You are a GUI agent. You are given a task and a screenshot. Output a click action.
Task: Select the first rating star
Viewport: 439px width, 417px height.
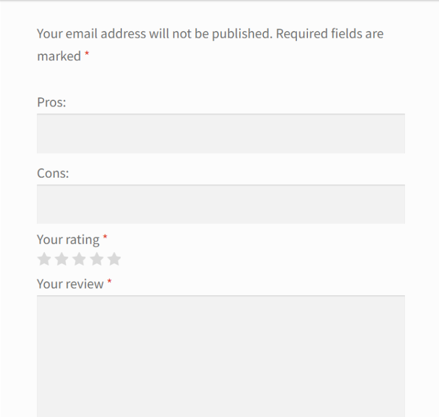coord(44,260)
